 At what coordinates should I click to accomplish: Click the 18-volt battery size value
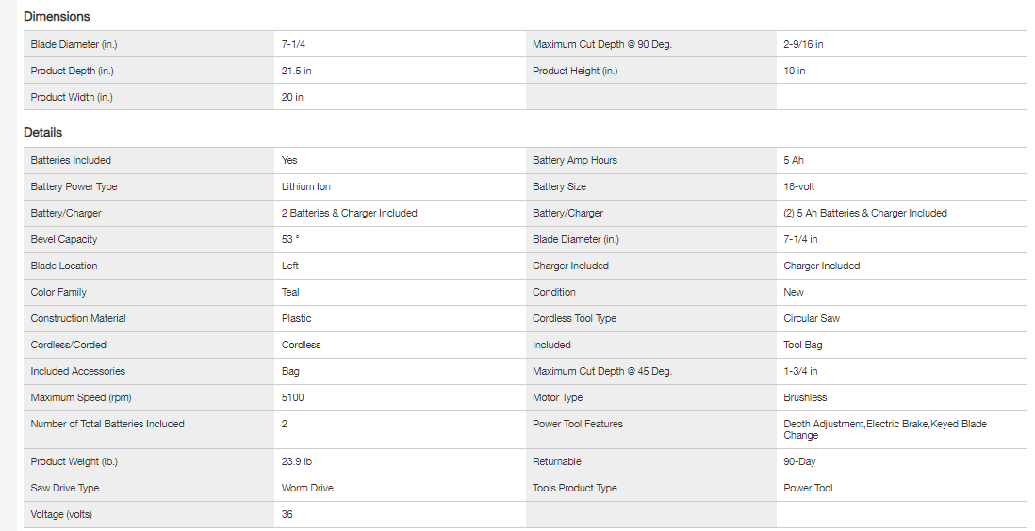coord(798,186)
